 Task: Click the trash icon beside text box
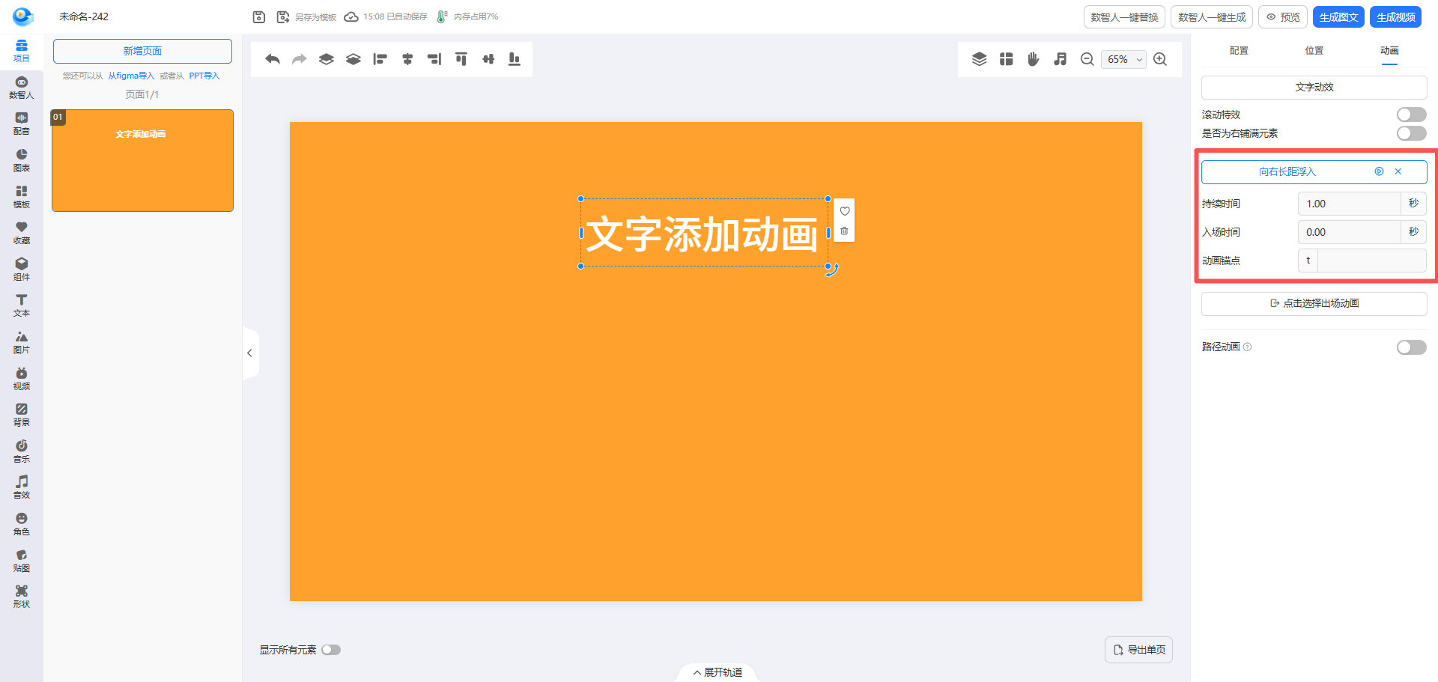(x=844, y=231)
